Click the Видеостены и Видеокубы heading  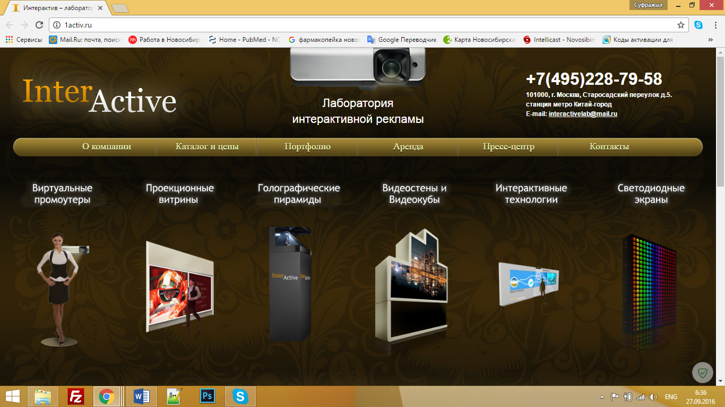[x=415, y=194]
